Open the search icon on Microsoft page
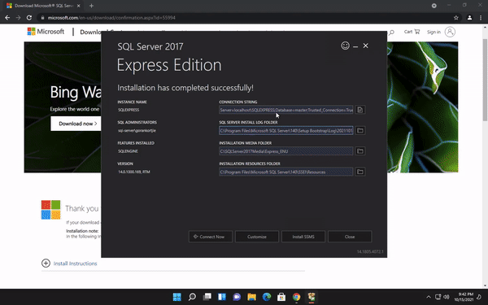 [391, 32]
